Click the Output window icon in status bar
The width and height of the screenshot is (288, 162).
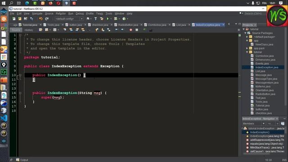click(18, 160)
